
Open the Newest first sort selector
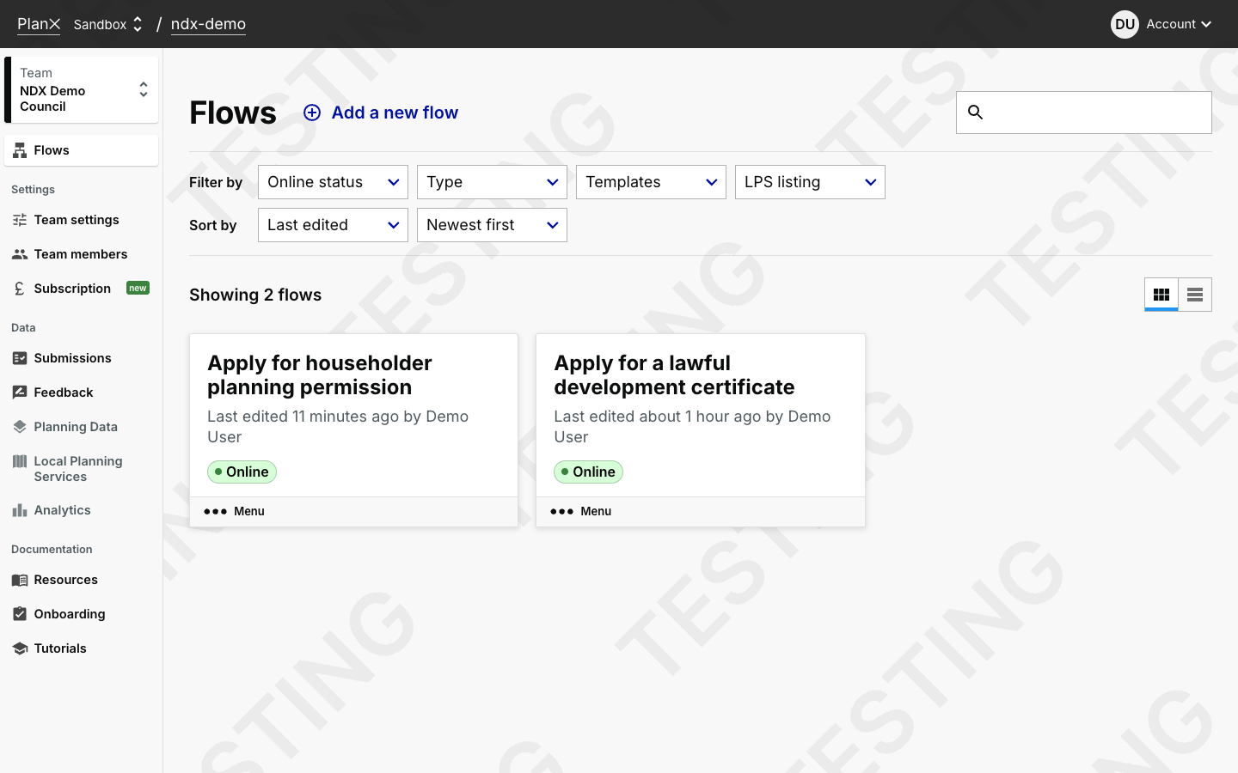point(491,225)
